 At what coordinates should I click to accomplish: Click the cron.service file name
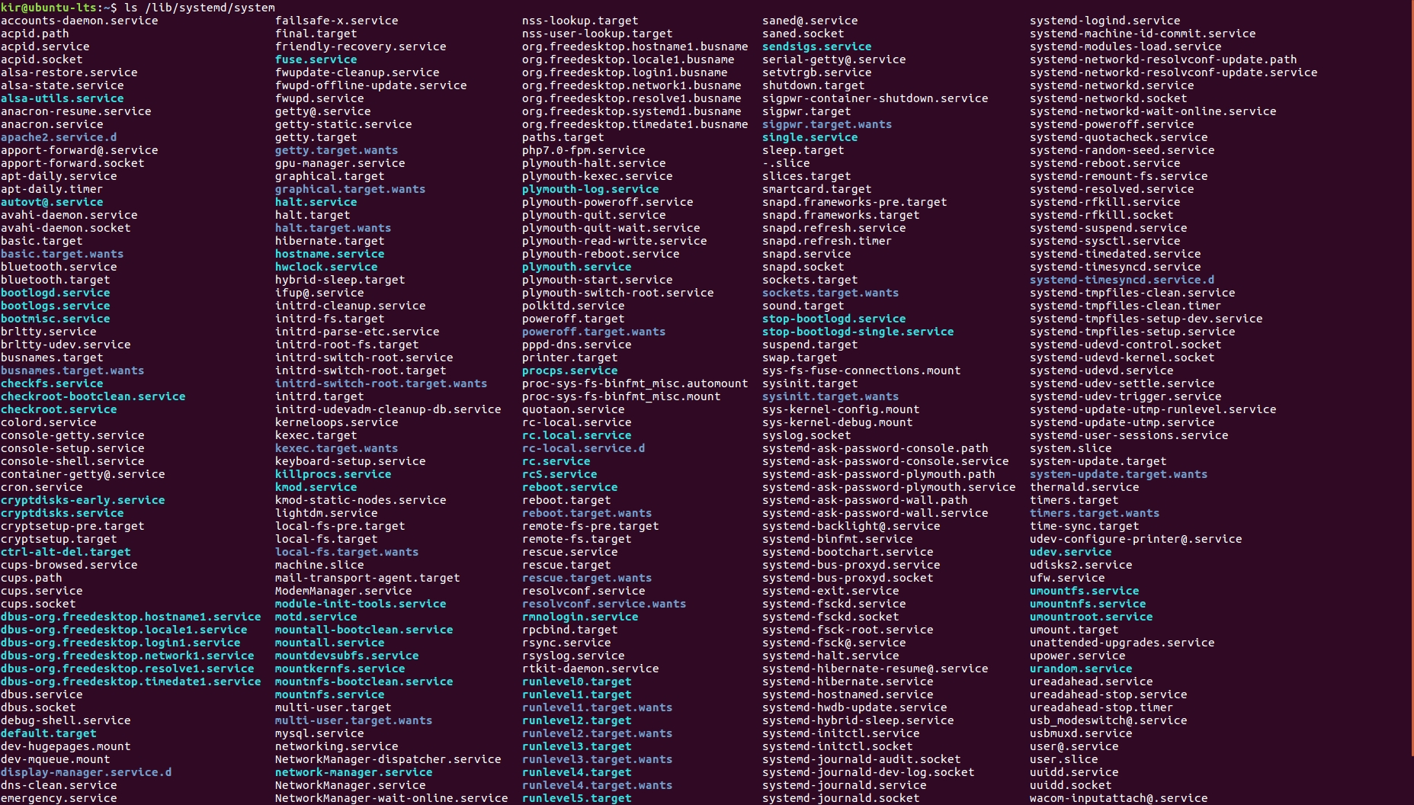[x=42, y=487]
